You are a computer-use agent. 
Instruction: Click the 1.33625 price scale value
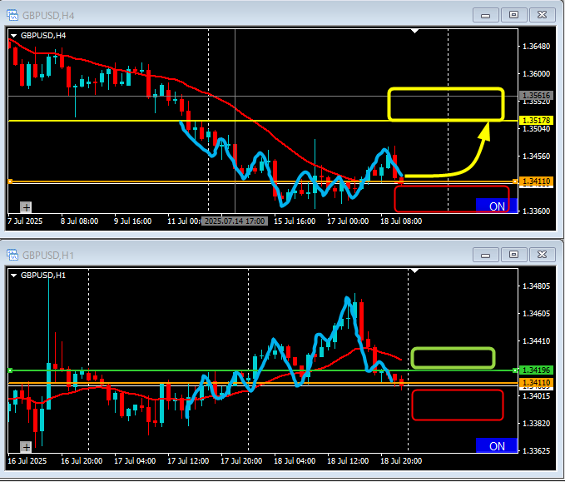click(x=536, y=450)
